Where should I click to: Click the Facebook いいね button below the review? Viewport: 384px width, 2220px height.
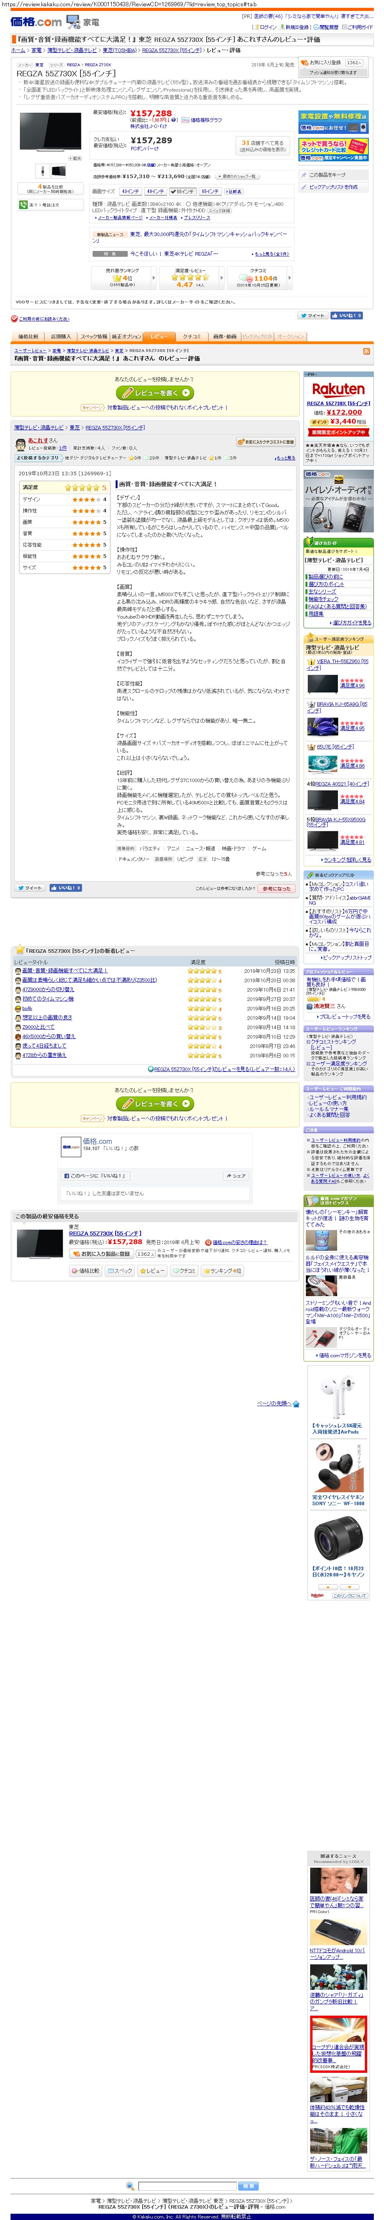pyautogui.click(x=65, y=888)
